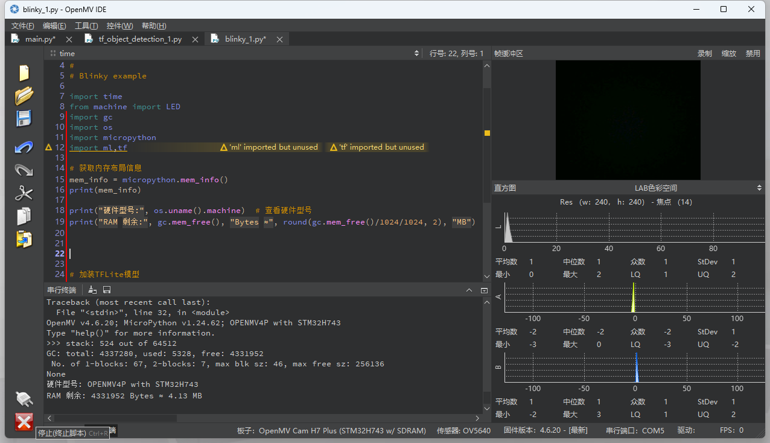Open the 工具(T) menu
The height and width of the screenshot is (443, 770).
pos(86,26)
